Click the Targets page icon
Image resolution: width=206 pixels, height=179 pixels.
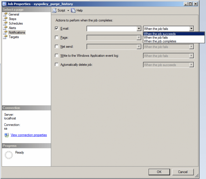click(5, 37)
